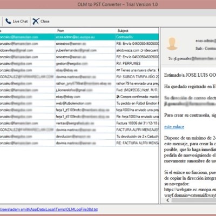Select the highlighted Contraseña email row

coord(79,37)
